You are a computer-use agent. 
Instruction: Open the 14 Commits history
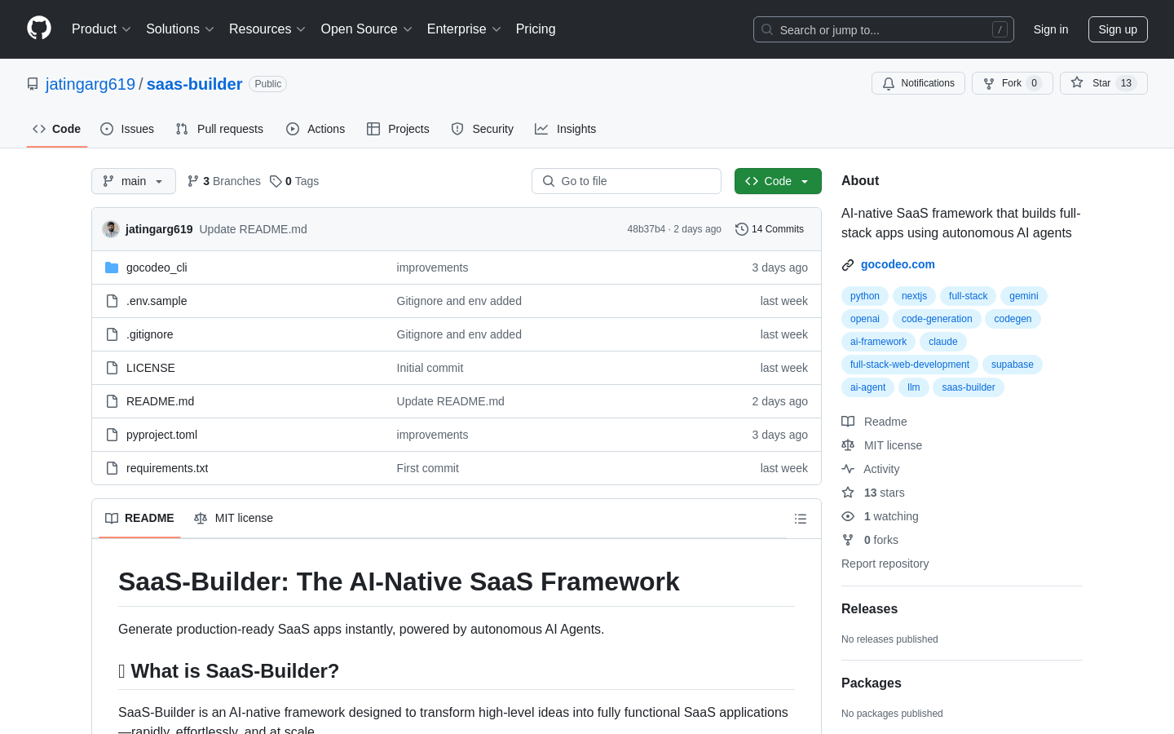point(770,229)
